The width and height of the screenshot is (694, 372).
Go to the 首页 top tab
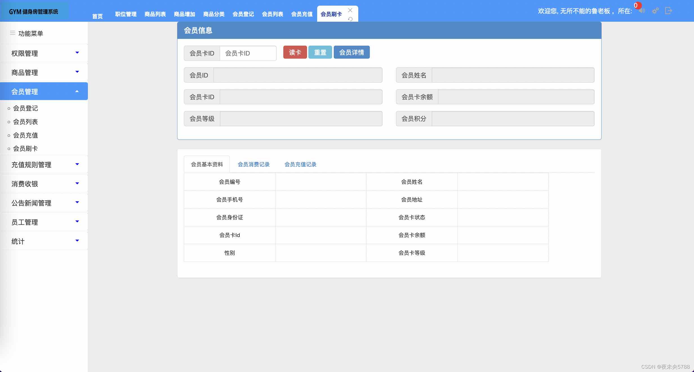(x=97, y=16)
